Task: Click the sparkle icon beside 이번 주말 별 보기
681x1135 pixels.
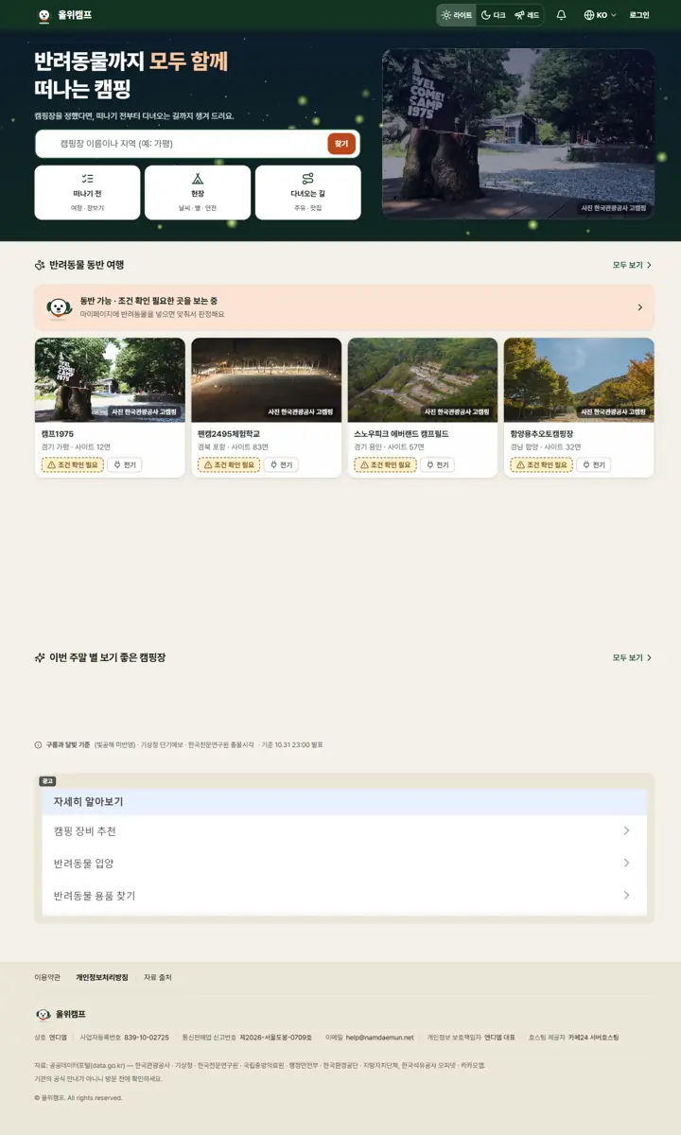Action: pos(40,657)
